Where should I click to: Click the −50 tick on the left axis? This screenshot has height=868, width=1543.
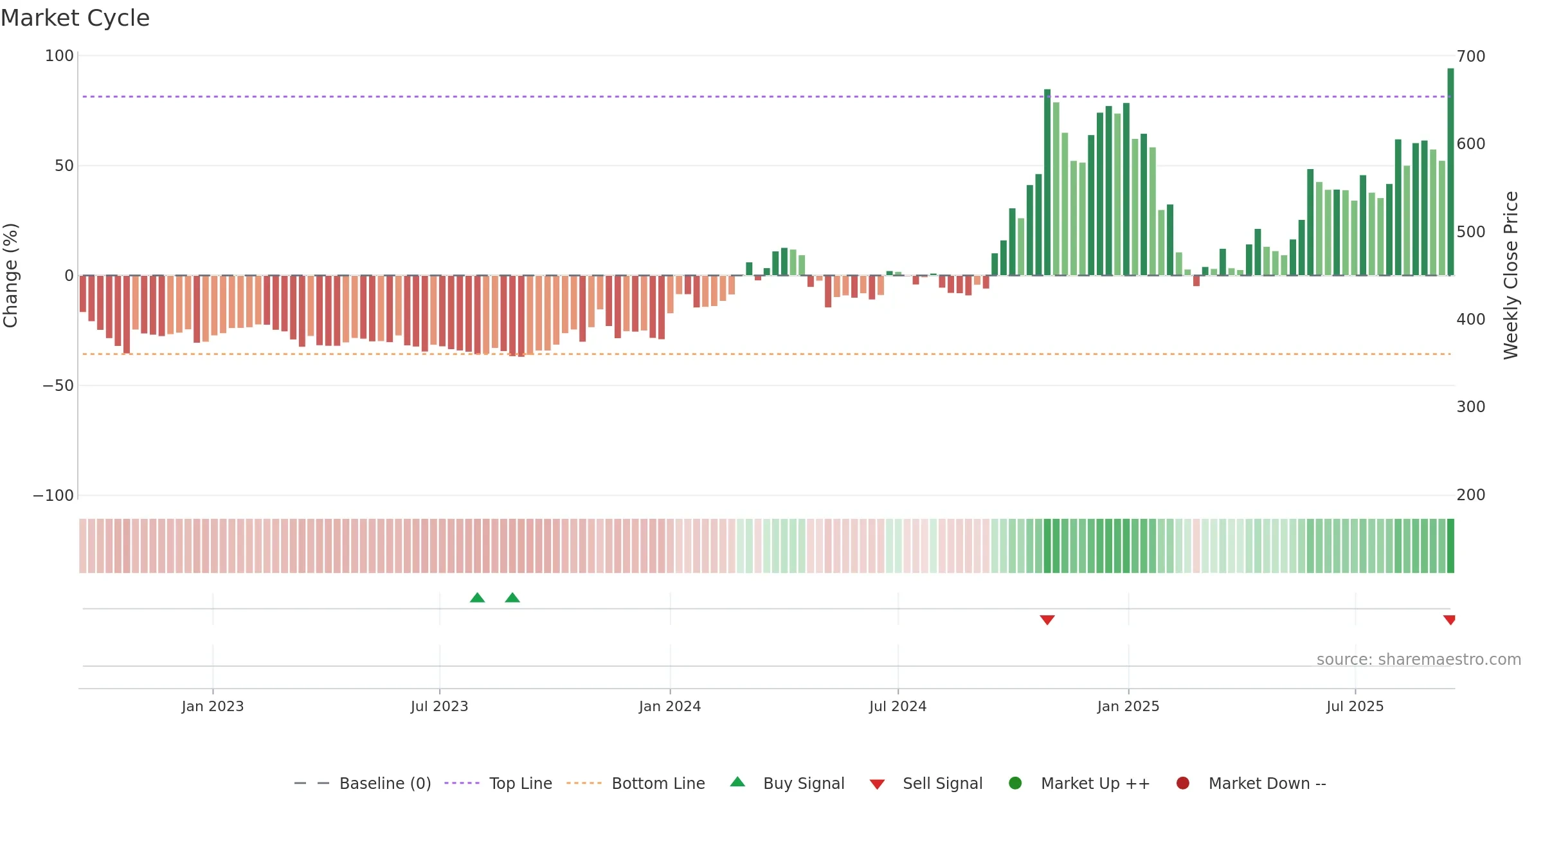pyautogui.click(x=58, y=386)
